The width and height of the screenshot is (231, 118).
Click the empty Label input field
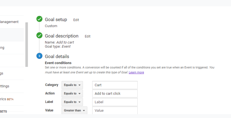click(x=115, y=102)
